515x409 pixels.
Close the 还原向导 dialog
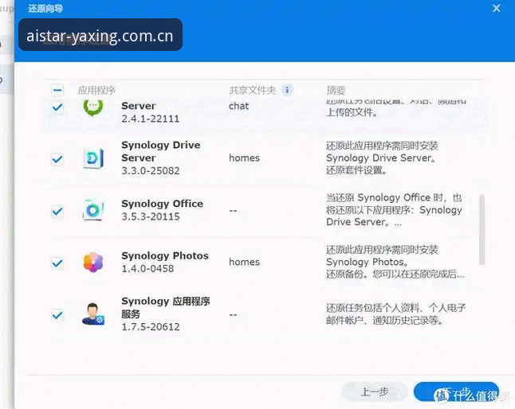click(x=497, y=8)
